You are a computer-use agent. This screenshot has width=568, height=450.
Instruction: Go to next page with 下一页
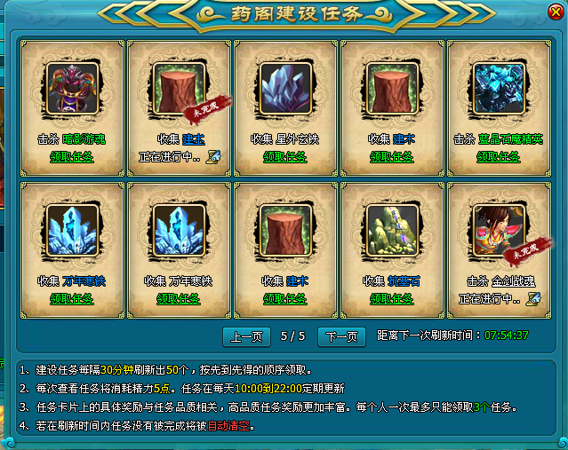tap(341, 336)
